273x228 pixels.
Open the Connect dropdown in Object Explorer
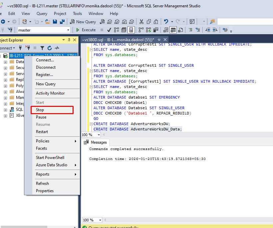click(14, 47)
